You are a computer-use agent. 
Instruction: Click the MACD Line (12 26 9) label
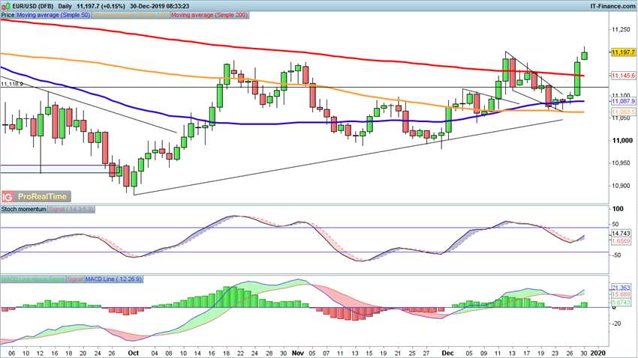pos(113,279)
